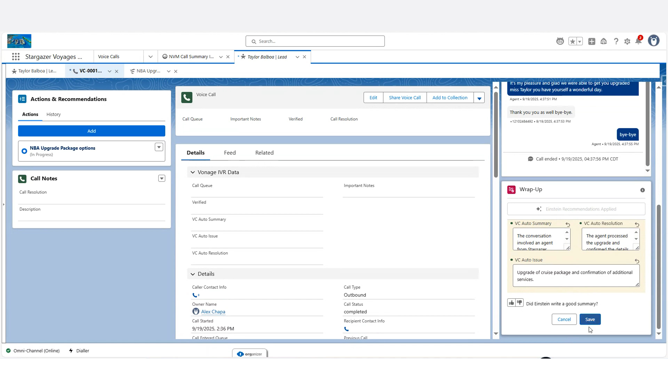The image size is (668, 376).
Task: Click the notifications bell icon
Action: (x=638, y=41)
